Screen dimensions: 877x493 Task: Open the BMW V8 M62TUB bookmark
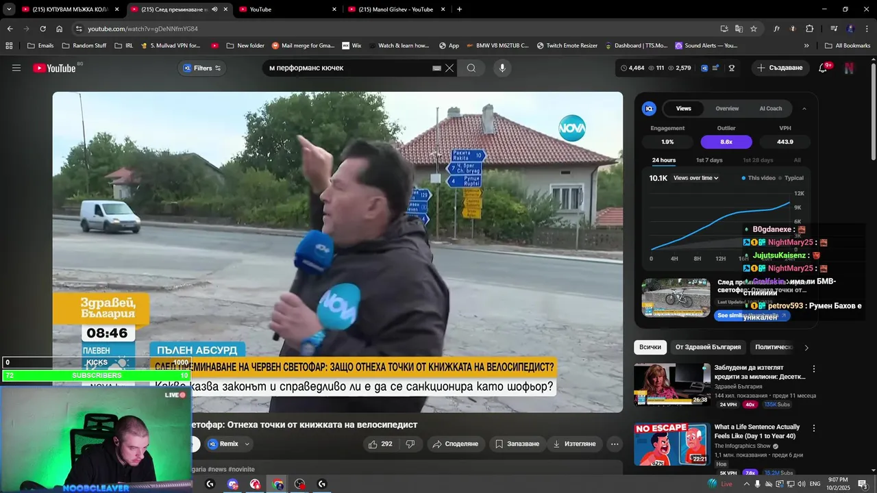click(498, 46)
